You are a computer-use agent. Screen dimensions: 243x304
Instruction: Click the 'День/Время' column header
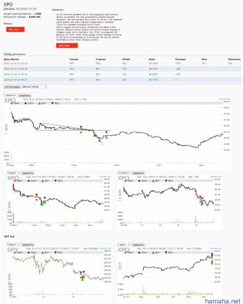[11, 60]
